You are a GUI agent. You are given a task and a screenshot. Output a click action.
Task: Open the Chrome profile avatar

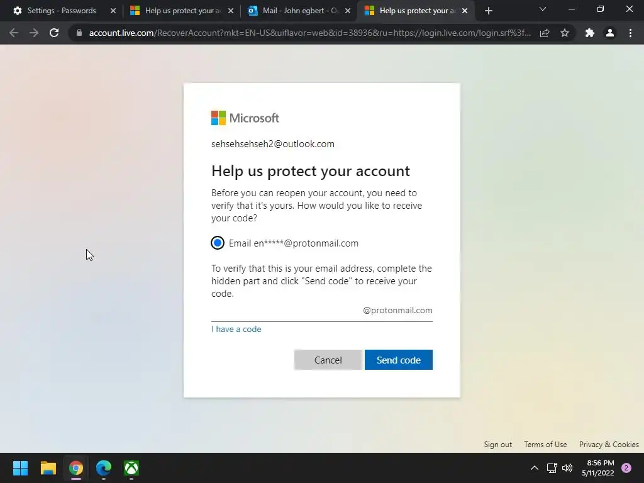pos(610,33)
